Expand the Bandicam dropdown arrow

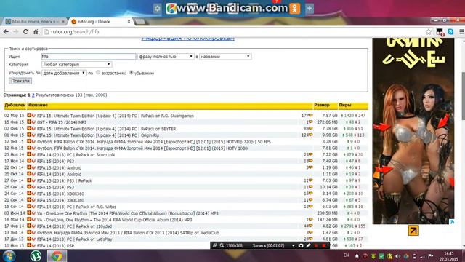click(293, 245)
